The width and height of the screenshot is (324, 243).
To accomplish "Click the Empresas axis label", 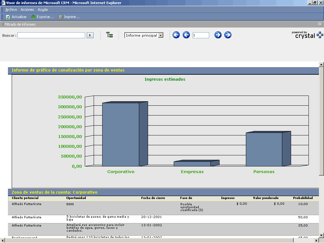I will tap(192, 172).
